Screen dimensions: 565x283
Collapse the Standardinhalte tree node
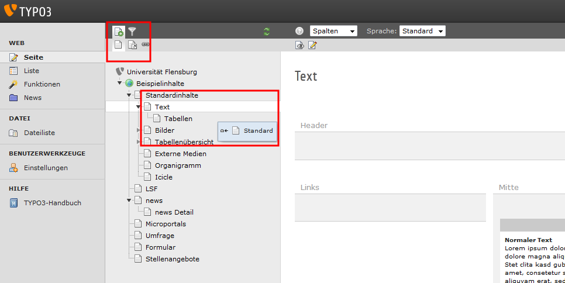pos(129,95)
